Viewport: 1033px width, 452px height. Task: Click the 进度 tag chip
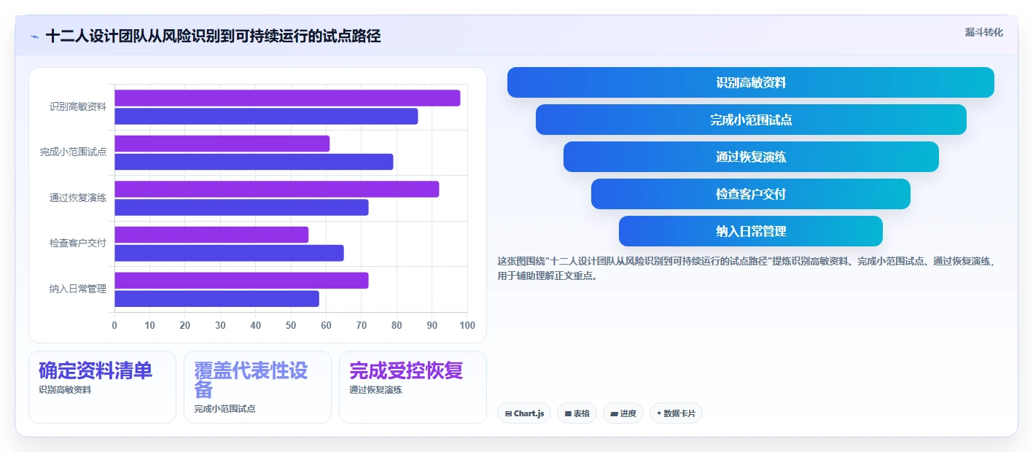click(x=623, y=413)
